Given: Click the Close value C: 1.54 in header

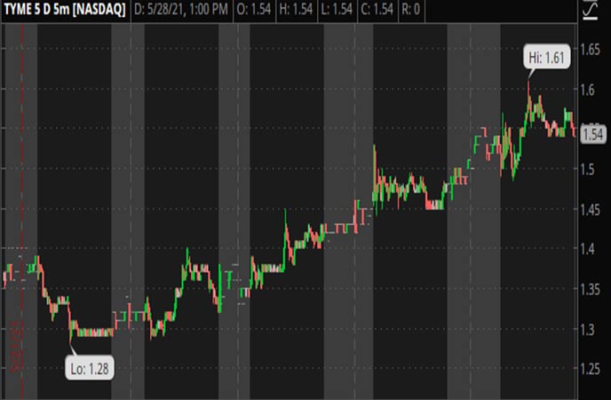Looking at the screenshot, I should coord(395,10).
